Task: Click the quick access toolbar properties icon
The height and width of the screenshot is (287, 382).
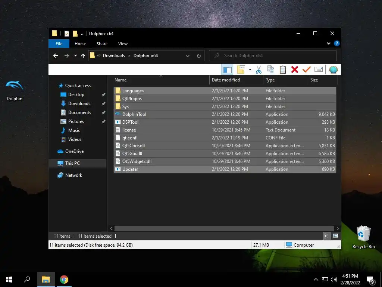Action: [x=67, y=33]
